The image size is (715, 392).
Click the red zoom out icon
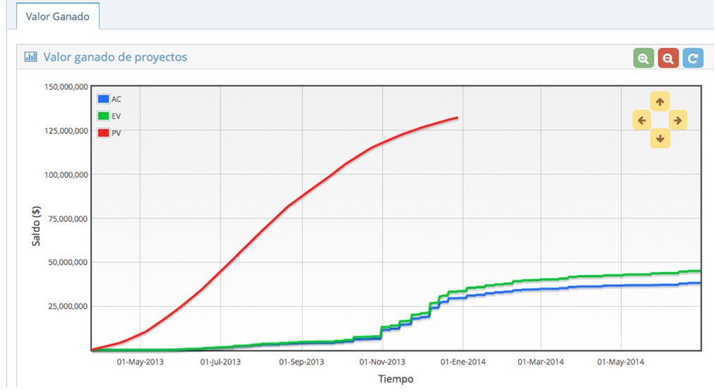point(668,59)
